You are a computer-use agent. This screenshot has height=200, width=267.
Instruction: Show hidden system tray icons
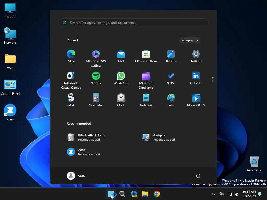coord(213,194)
